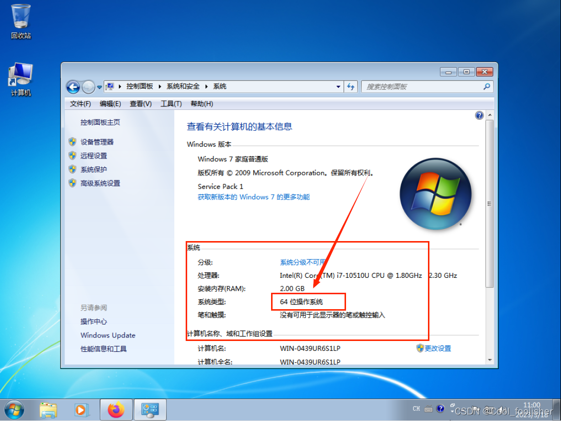Screen dimensions: 561x421
Task: Click the scrollbar down arrow
Action: coord(490,360)
